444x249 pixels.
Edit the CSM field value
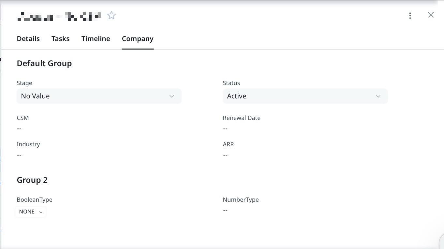point(19,128)
